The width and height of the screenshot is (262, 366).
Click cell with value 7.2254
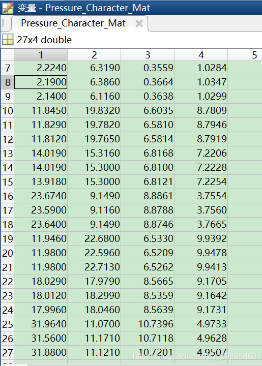pos(201,182)
